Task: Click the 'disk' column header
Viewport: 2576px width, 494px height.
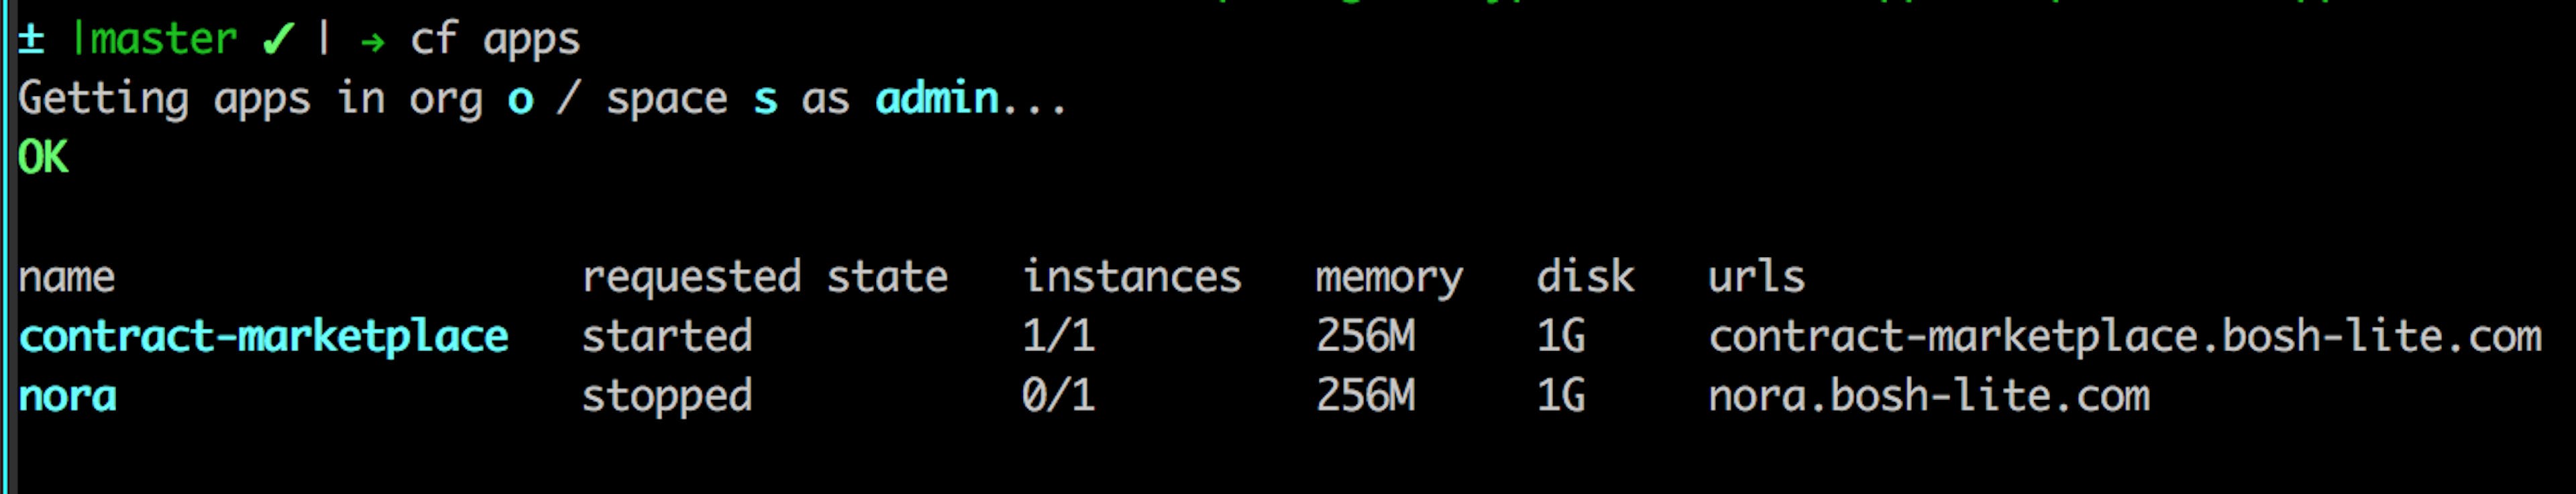Action: click(x=1585, y=277)
